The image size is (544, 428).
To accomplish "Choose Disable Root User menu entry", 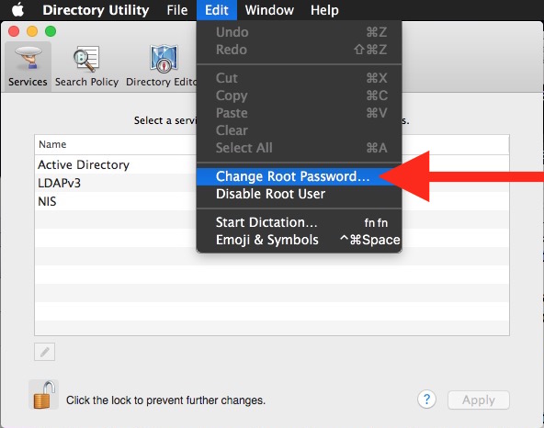I will (299, 194).
